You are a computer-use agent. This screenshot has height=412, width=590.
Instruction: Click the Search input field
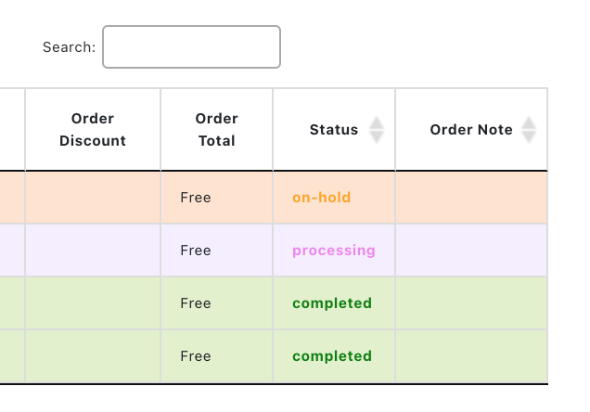tap(191, 46)
